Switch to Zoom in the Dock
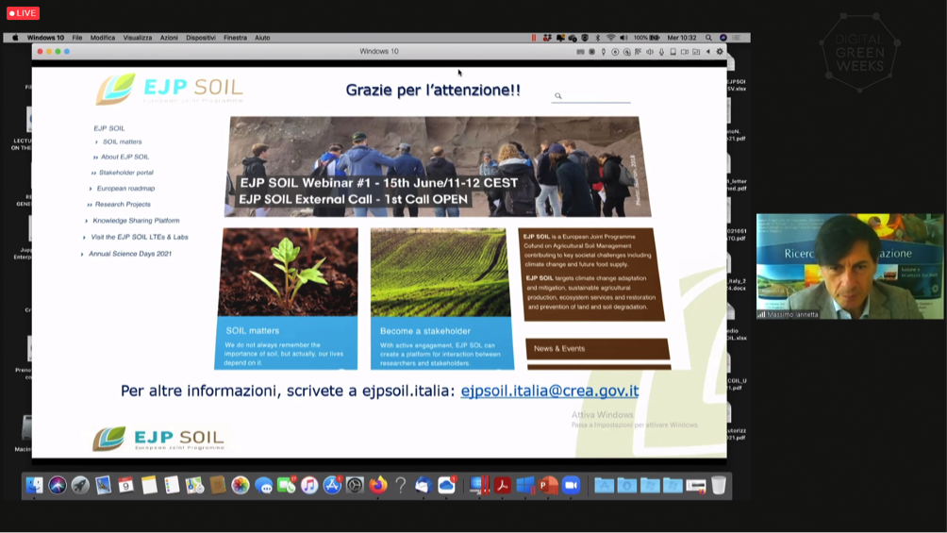 click(x=572, y=485)
